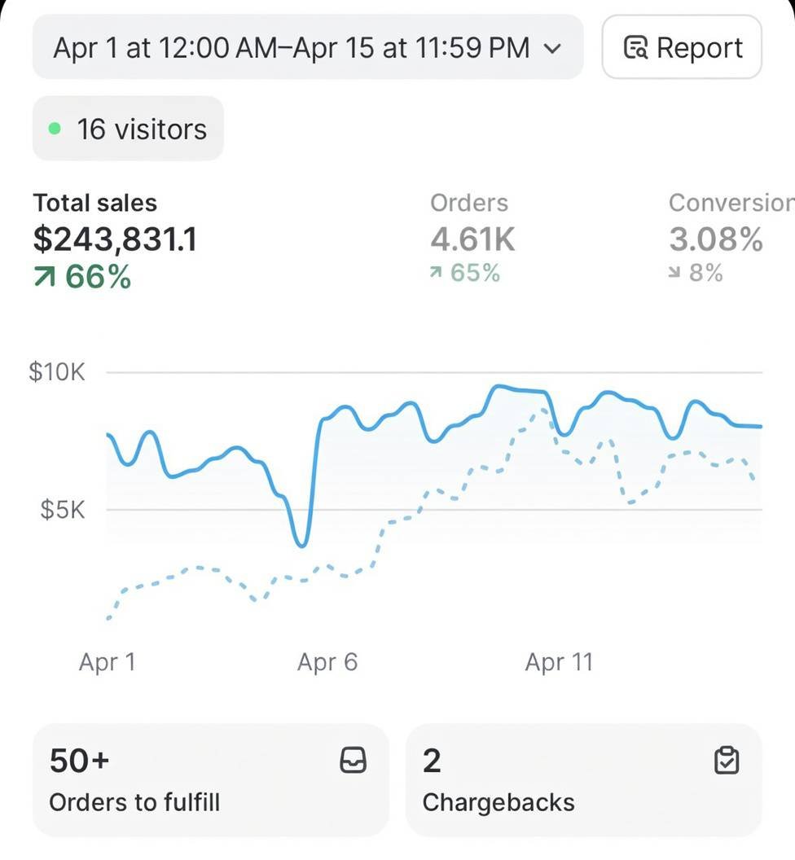Click the up arrow beside 65% orders
Screen dimensions: 795x860
pyautogui.click(x=436, y=272)
